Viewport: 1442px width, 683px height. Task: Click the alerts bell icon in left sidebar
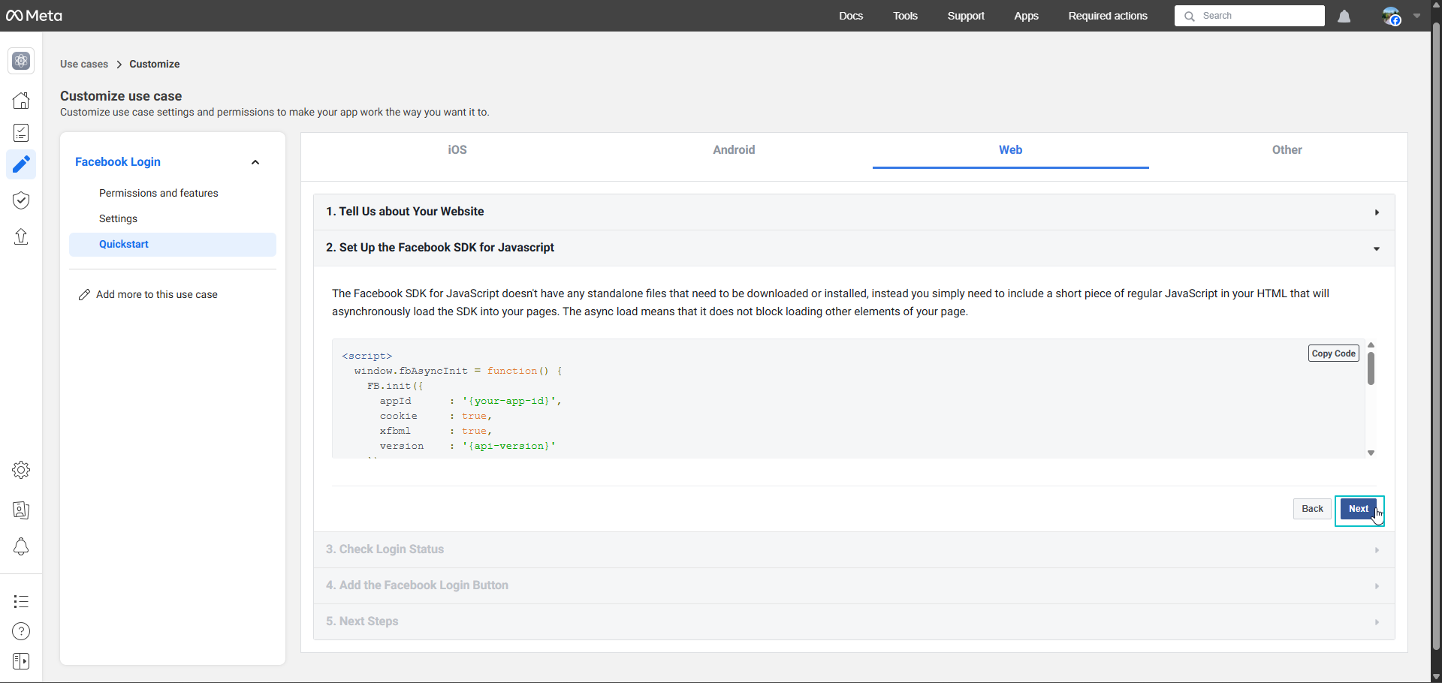pyautogui.click(x=21, y=547)
